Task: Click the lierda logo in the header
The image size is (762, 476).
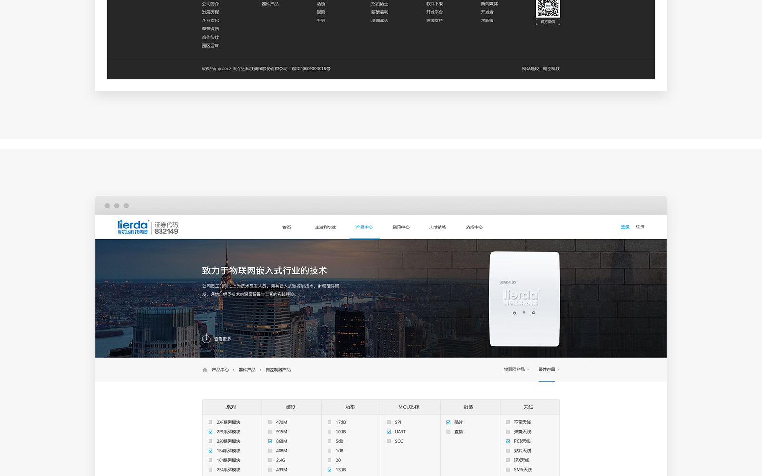Action: [133, 227]
